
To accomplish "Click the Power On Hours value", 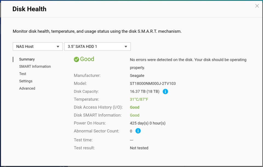I will click(147, 123).
